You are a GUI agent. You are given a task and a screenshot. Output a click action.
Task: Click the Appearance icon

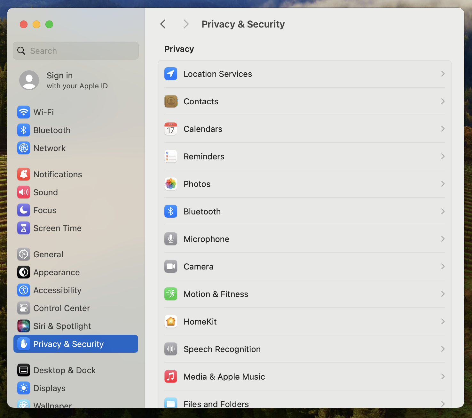tap(24, 272)
